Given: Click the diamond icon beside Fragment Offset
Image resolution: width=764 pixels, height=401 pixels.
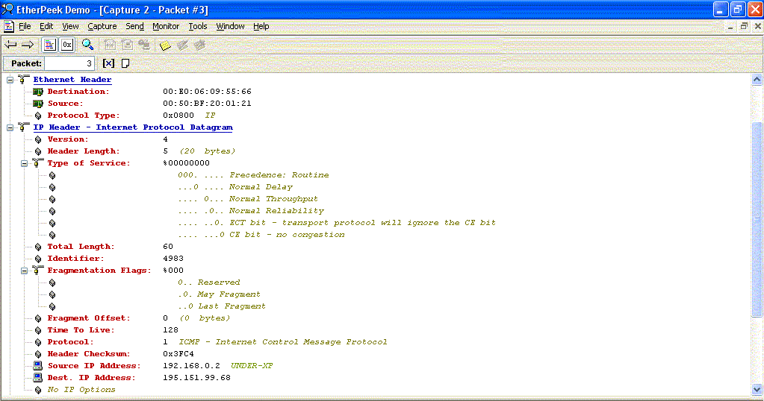Looking at the screenshot, I should point(38,318).
